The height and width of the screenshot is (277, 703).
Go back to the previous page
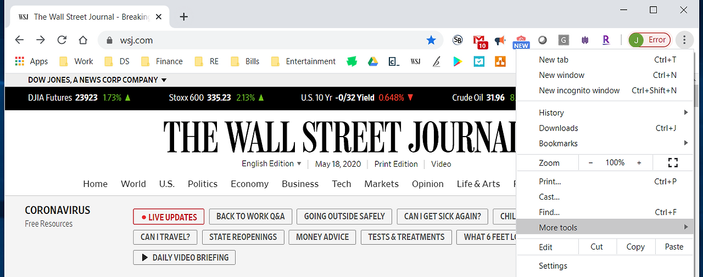(19, 40)
